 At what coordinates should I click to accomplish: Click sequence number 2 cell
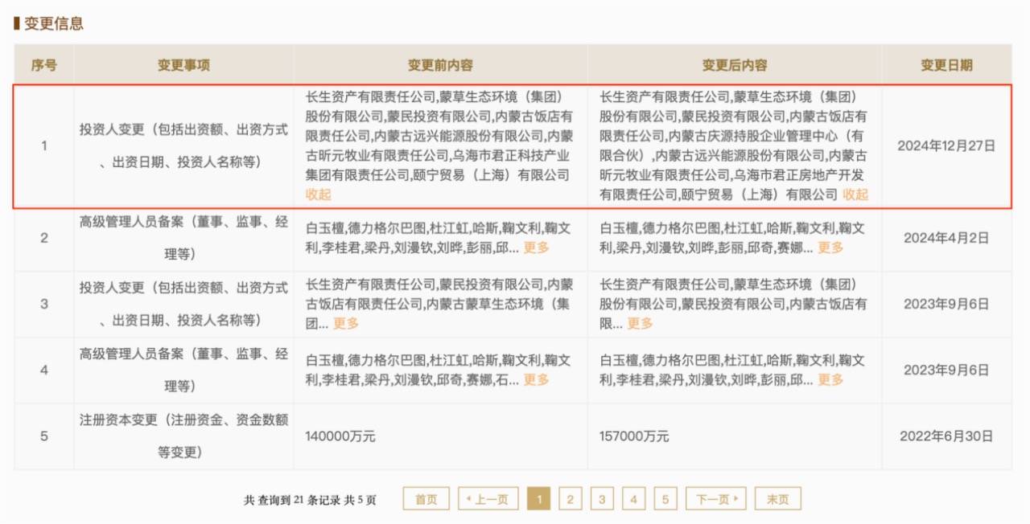[43, 238]
